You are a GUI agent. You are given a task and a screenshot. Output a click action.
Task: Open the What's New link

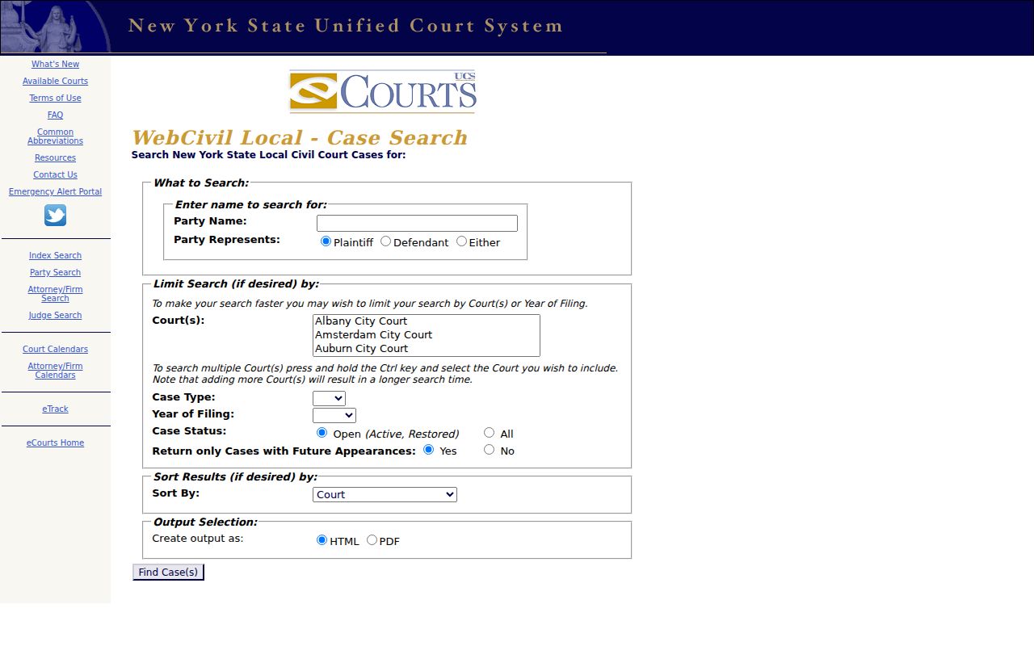coord(55,65)
